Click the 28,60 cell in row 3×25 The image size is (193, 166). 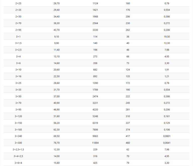click(57, 83)
